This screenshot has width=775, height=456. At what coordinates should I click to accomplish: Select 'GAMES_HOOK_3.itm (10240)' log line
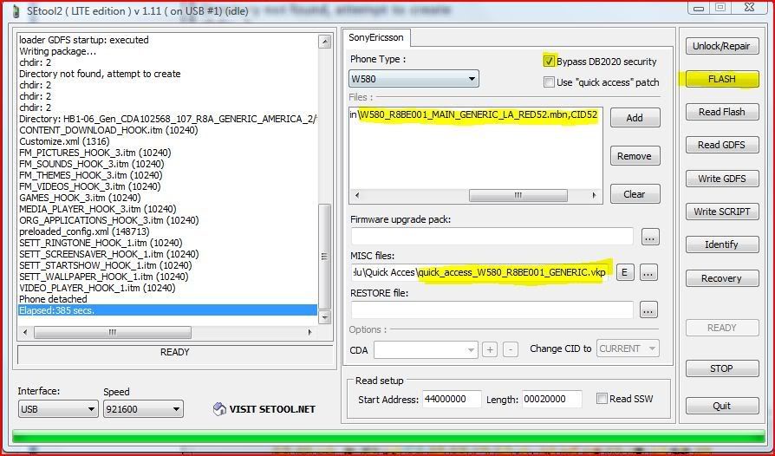[x=80, y=198]
